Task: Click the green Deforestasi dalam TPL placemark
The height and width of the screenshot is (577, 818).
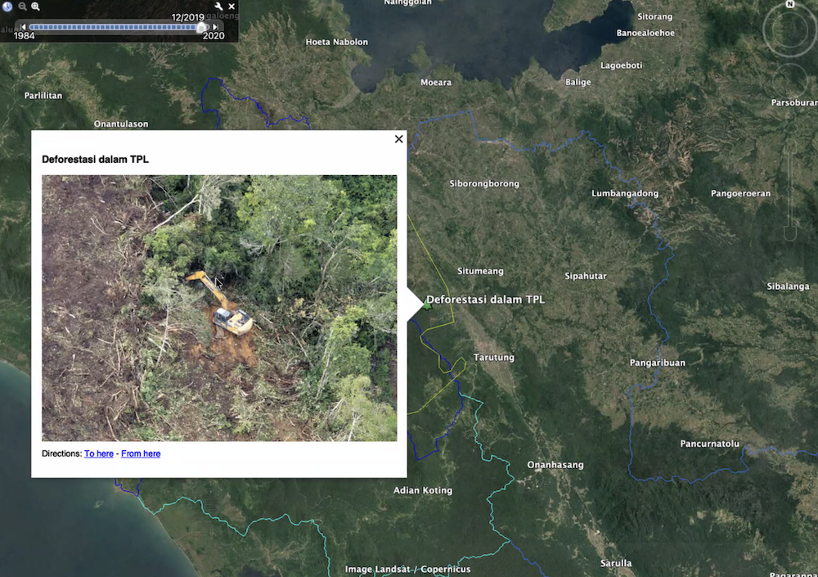Action: [x=426, y=306]
